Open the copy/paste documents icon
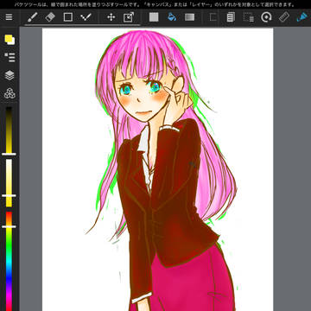Screen dimensions: 311x311 (x=231, y=17)
